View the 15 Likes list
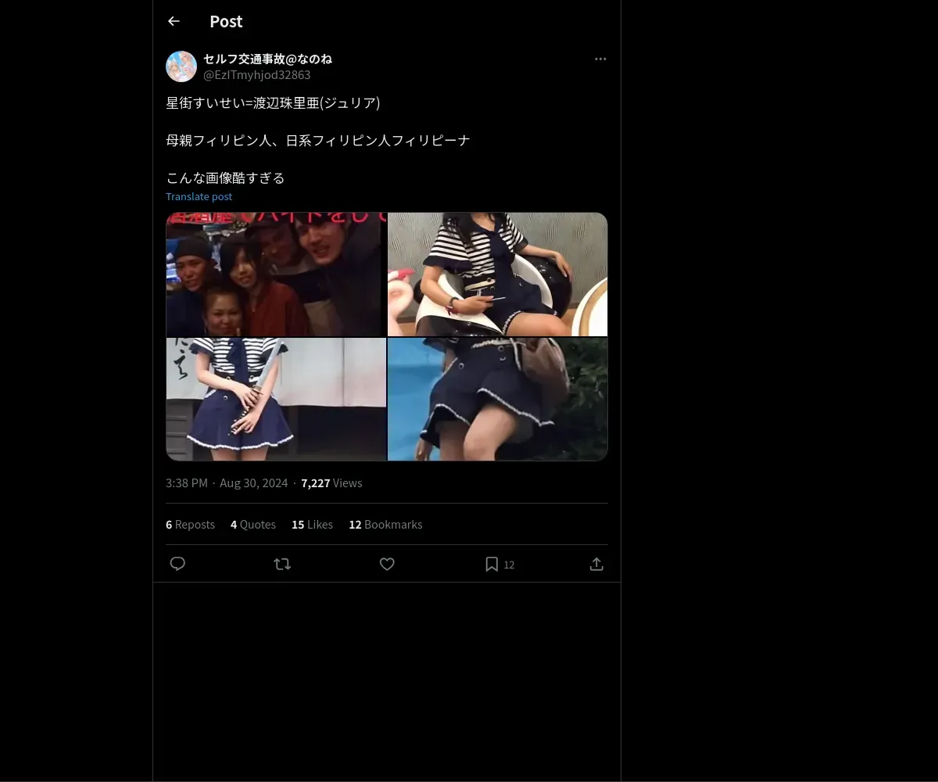The height and width of the screenshot is (782, 938). [x=312, y=524]
